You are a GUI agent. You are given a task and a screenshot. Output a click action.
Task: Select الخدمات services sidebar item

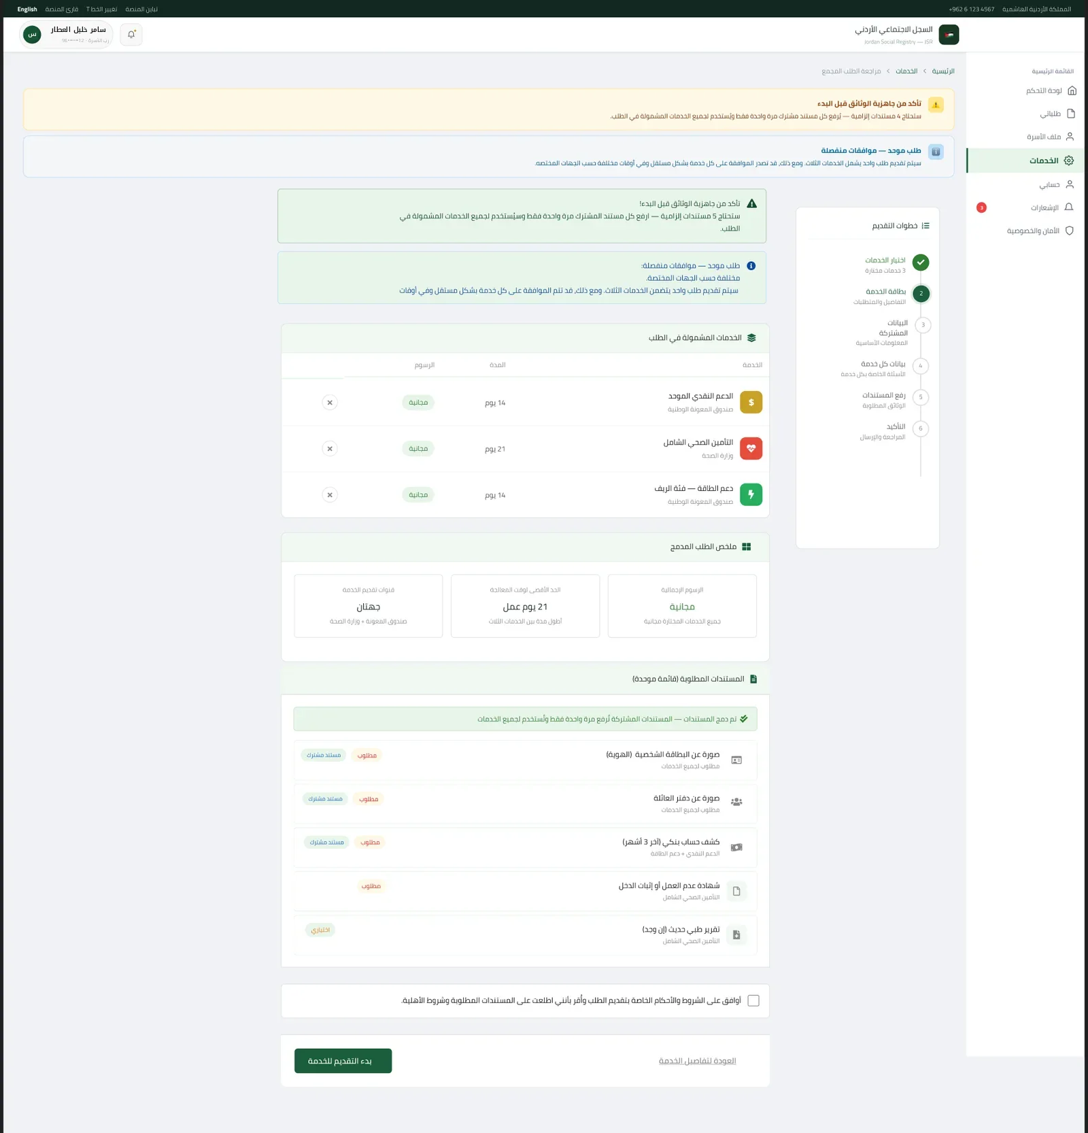pyautogui.click(x=1025, y=160)
